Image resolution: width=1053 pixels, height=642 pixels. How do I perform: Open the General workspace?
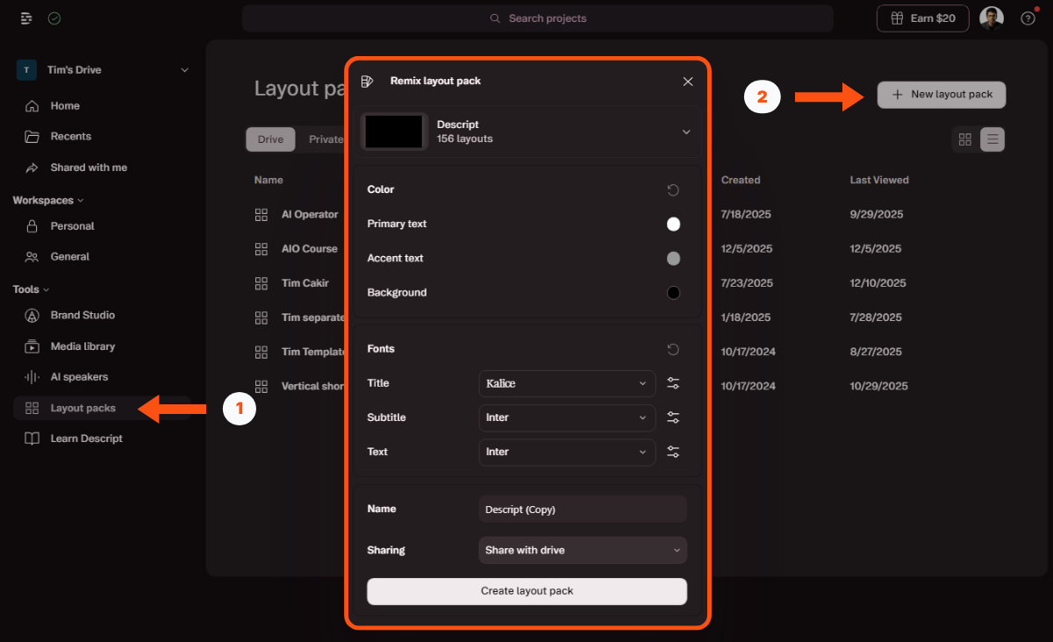(69, 257)
